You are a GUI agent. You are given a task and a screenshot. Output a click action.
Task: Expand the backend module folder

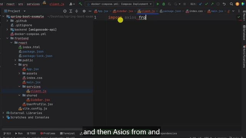click(x=7, y=30)
